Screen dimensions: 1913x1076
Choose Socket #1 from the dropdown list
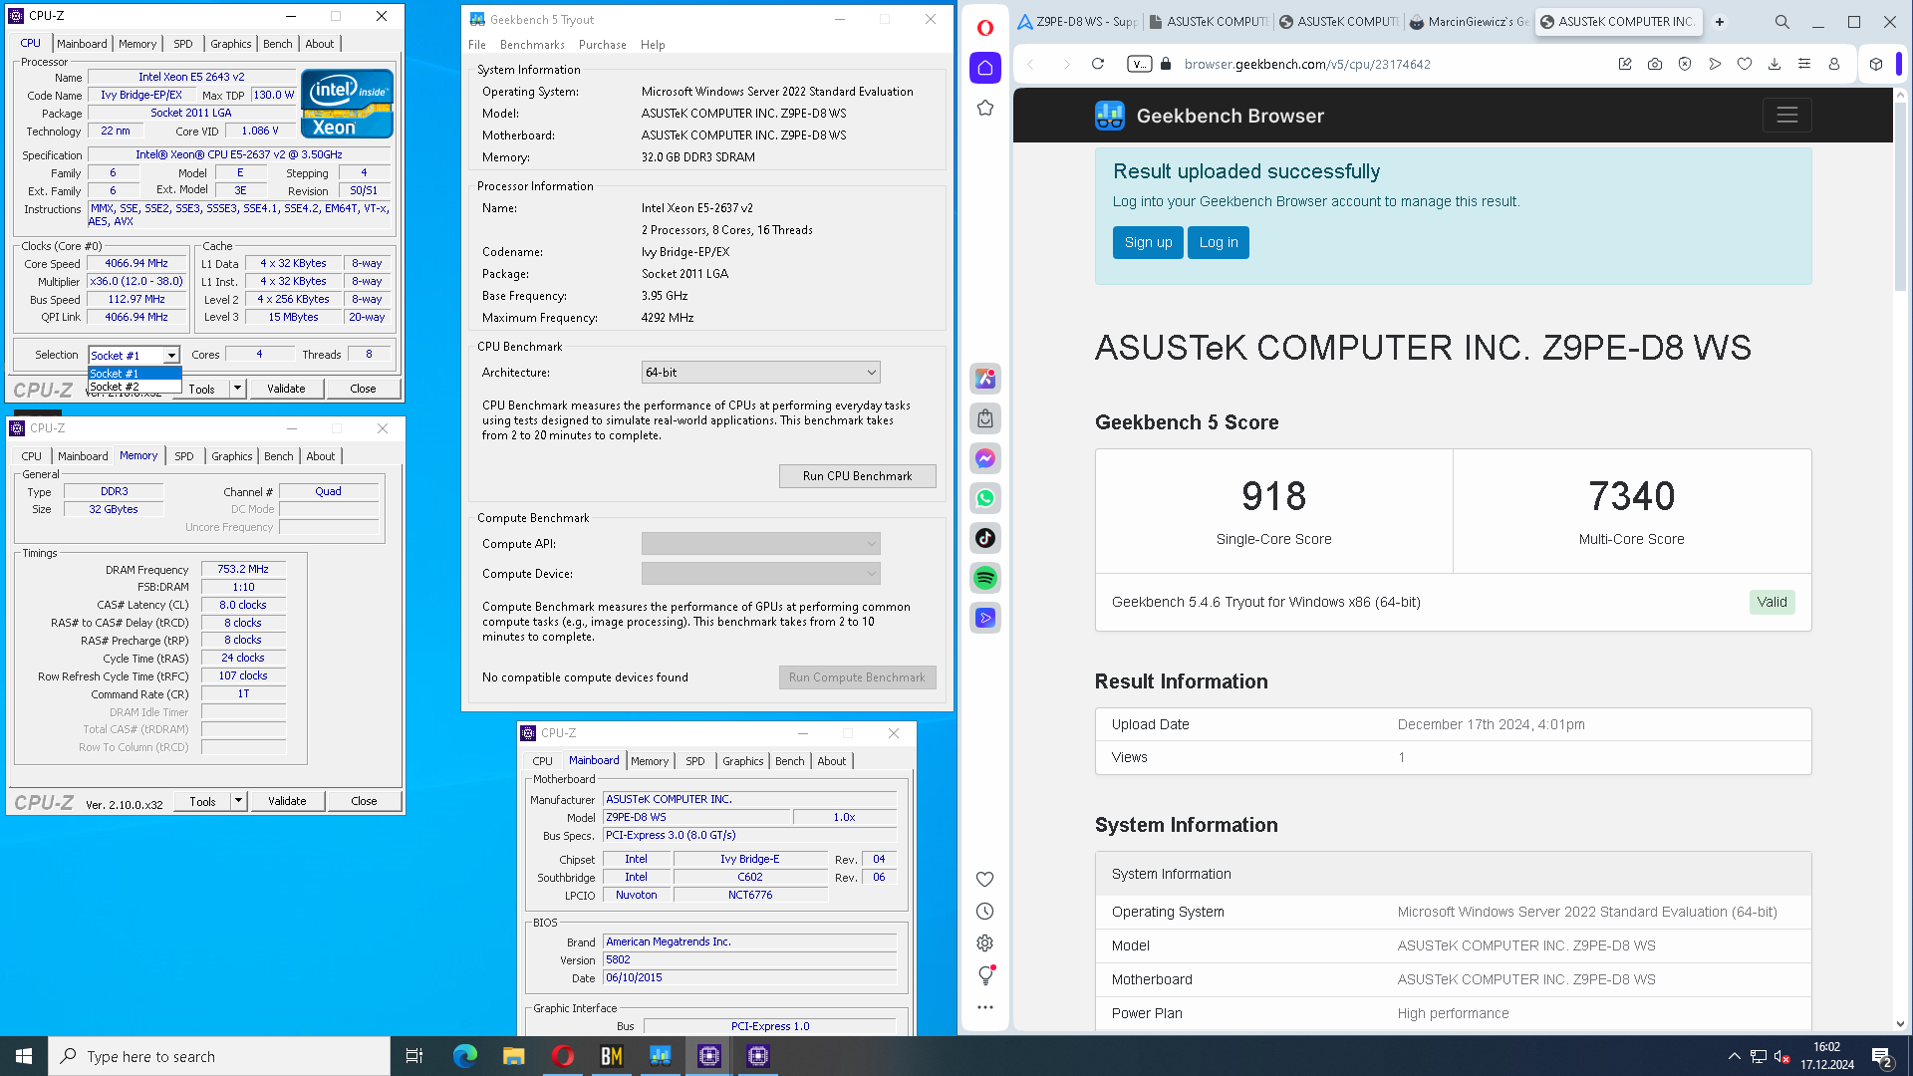[x=135, y=374]
